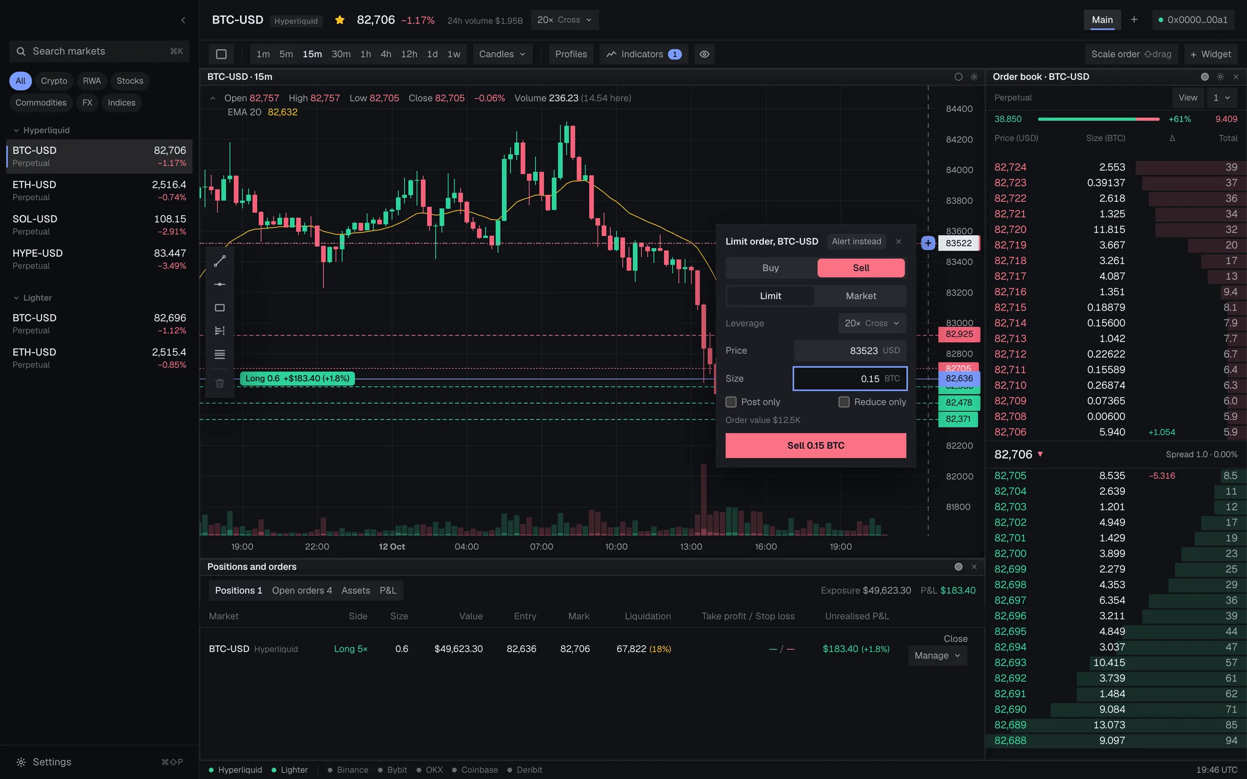Screen dimensions: 1247x779
Task: Collapse the chart OHLC legend caret
Action: pos(213,98)
